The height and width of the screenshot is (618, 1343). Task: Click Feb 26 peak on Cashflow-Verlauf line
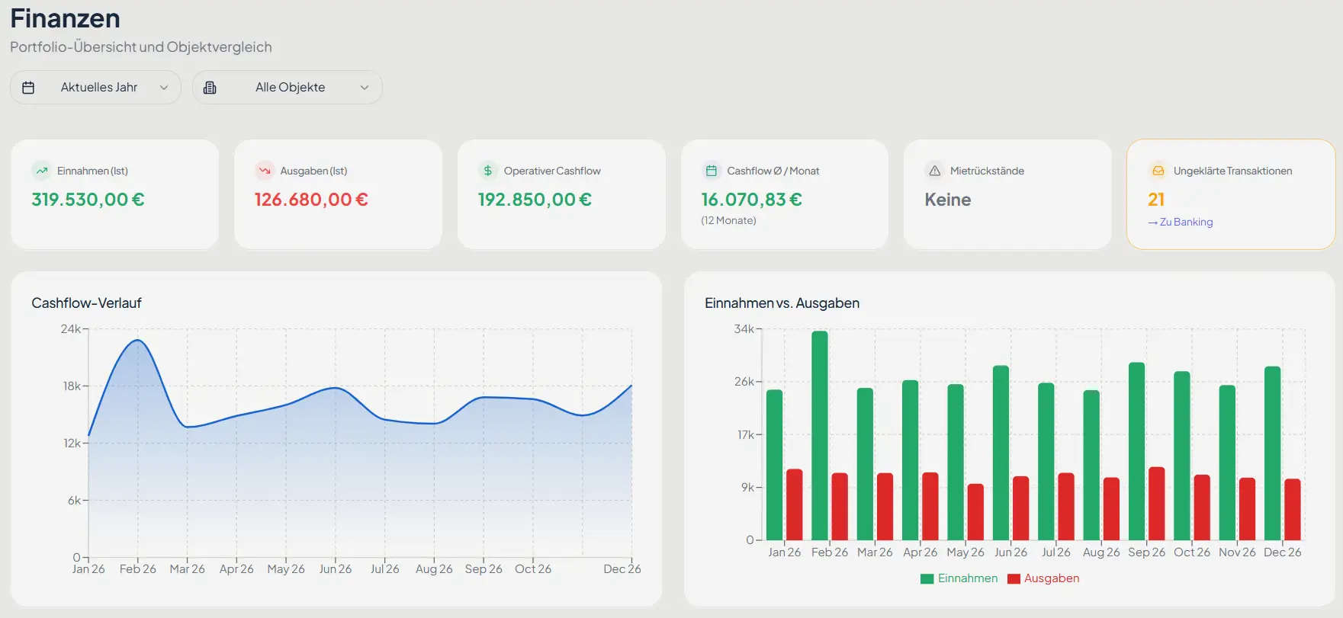click(x=138, y=340)
